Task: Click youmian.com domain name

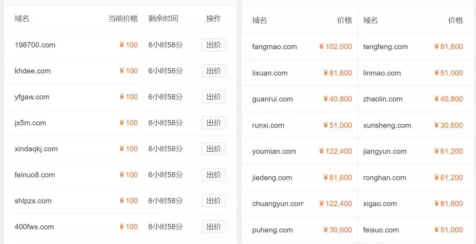Action: point(274,151)
